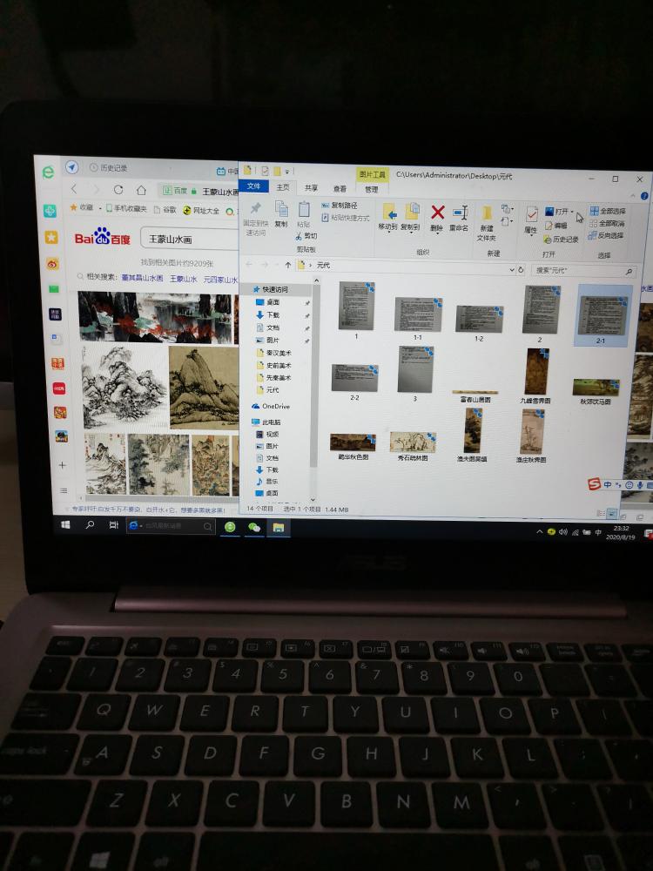Click the browser home icon
The height and width of the screenshot is (871, 653).
click(x=141, y=190)
